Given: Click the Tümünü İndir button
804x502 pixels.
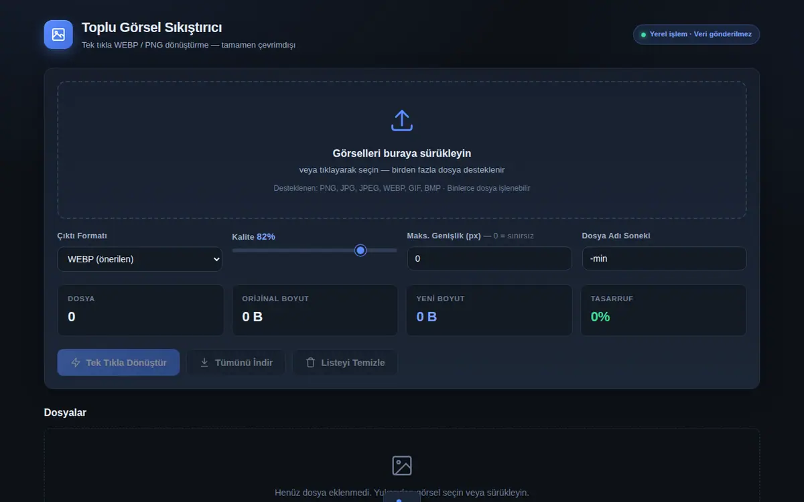Looking at the screenshot, I should point(236,363).
